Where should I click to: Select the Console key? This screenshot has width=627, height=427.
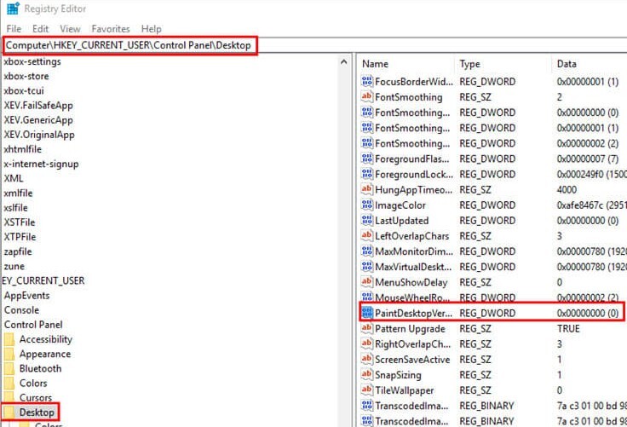(21, 310)
